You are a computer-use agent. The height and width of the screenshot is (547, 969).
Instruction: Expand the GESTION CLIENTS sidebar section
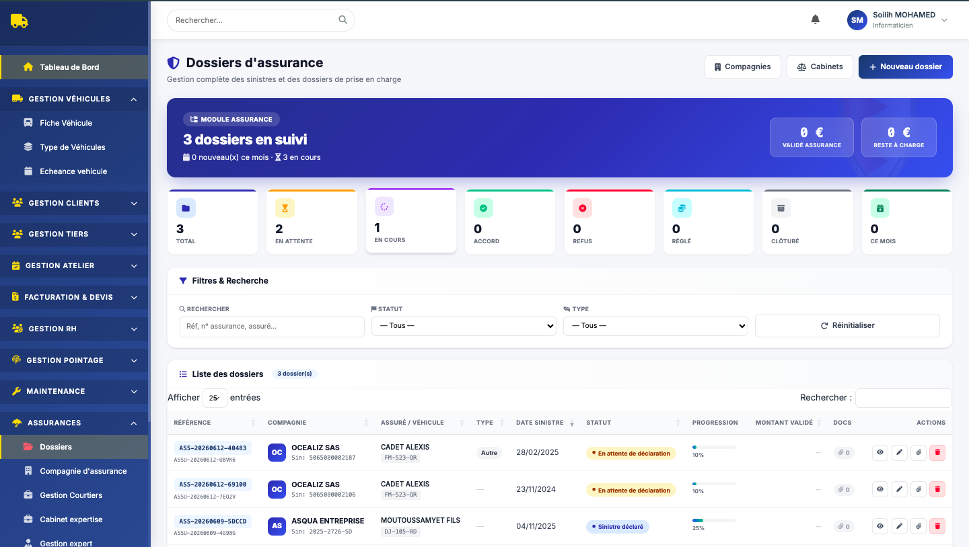[75, 203]
